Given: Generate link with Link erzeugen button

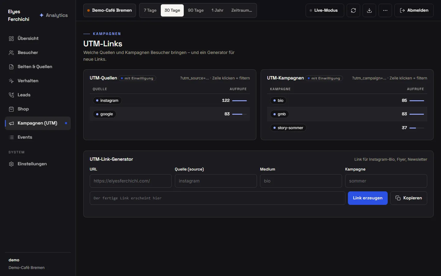Looking at the screenshot, I should (x=368, y=198).
